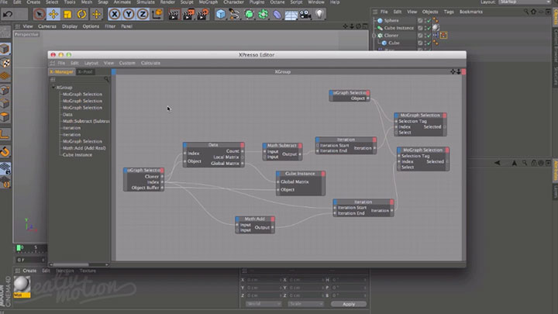Click the Render View clapperboard icon
558x314 pixels.
coord(174,14)
